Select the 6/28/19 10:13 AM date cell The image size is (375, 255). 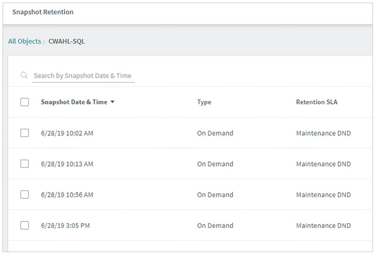(x=67, y=164)
